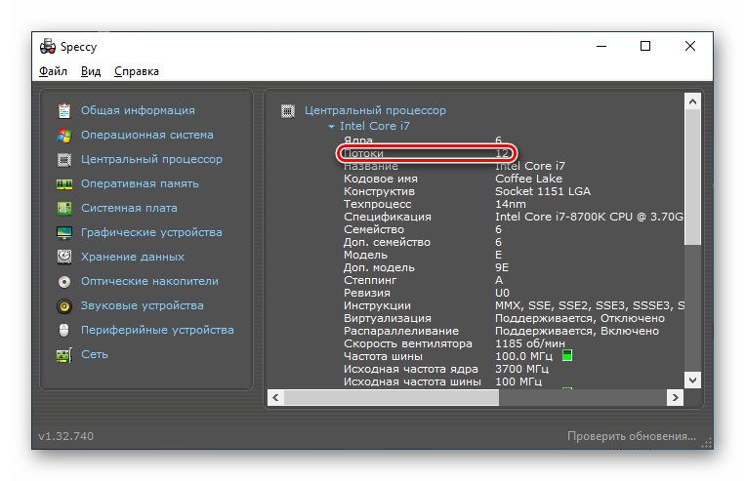Screen dimensions: 745x481
Task: Click the 1185 об/мин fan speed value
Action: [x=530, y=343]
